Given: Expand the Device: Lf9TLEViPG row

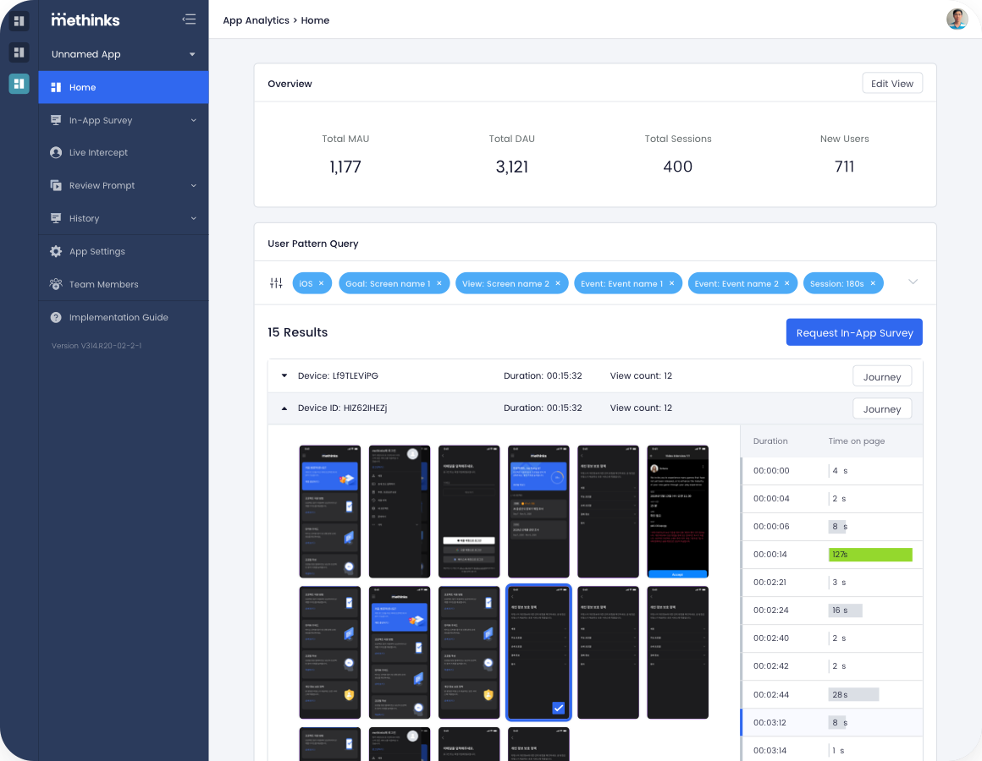Looking at the screenshot, I should coord(284,375).
